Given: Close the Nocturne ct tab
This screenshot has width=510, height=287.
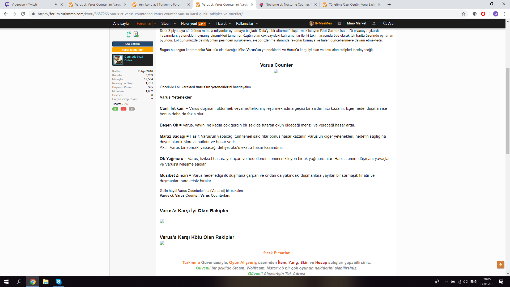Looking at the screenshot, I should 316,5.
